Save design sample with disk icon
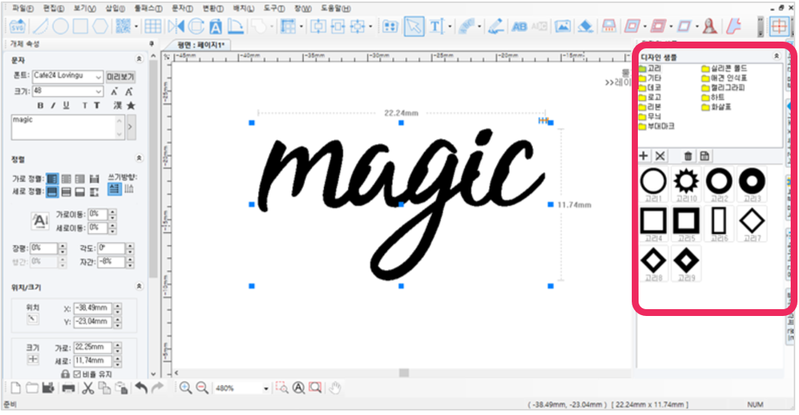This screenshot has width=799, height=415. point(704,156)
